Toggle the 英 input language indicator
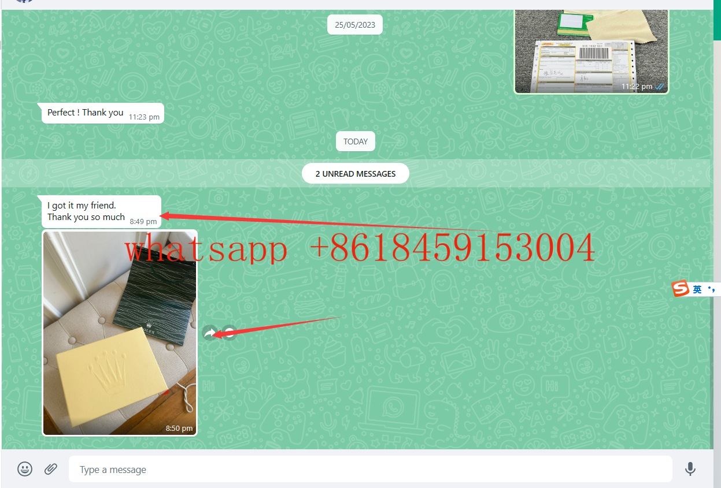This screenshot has width=721, height=488. coord(697,289)
